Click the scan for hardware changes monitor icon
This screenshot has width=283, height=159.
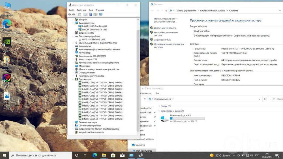click(101, 14)
